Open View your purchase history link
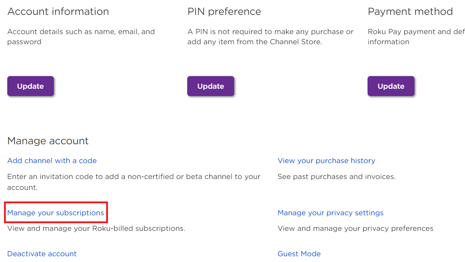Viewport: 465px width, 262px height. [x=326, y=161]
